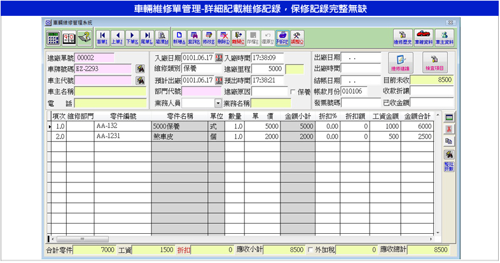This screenshot has width=500, height=263.
Task: Open the calculator icon in toolbar
Action: tap(53, 37)
